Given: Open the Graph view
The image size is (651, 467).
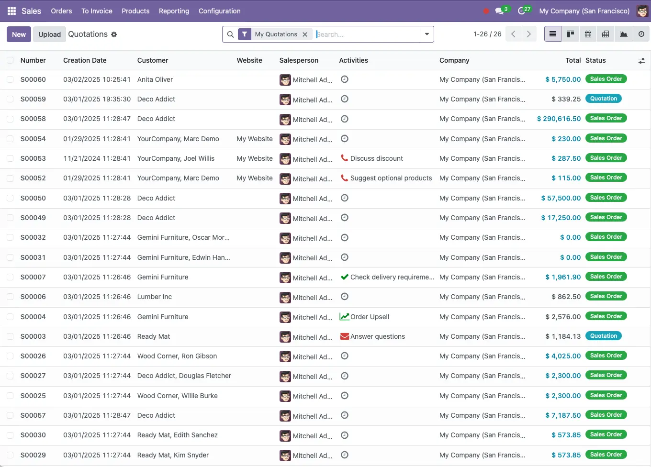Looking at the screenshot, I should (623, 34).
